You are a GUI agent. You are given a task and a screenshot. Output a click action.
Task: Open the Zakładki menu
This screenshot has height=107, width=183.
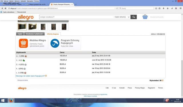click(x=23, y=1)
